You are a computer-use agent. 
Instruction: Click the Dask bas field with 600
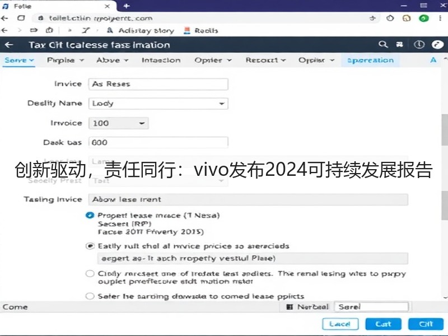click(x=158, y=142)
